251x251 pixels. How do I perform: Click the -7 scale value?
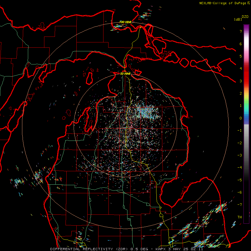click(x=240, y=205)
